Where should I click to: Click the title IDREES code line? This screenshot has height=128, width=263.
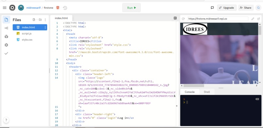(x=85, y=41)
